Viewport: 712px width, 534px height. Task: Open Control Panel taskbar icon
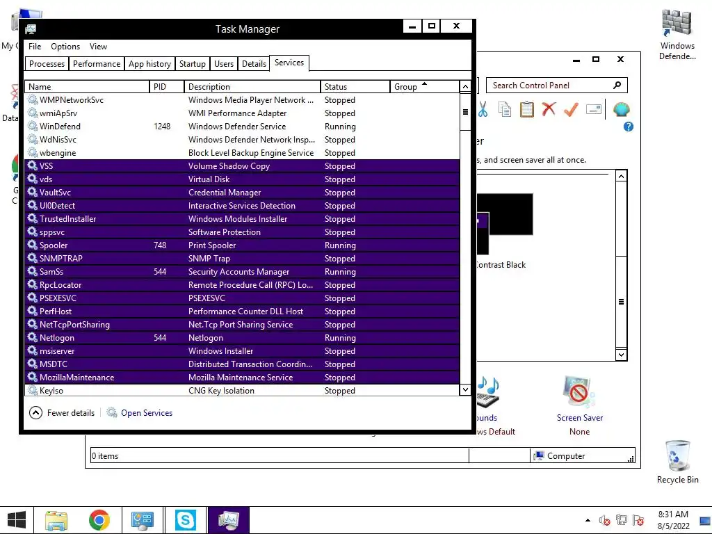pyautogui.click(x=142, y=520)
